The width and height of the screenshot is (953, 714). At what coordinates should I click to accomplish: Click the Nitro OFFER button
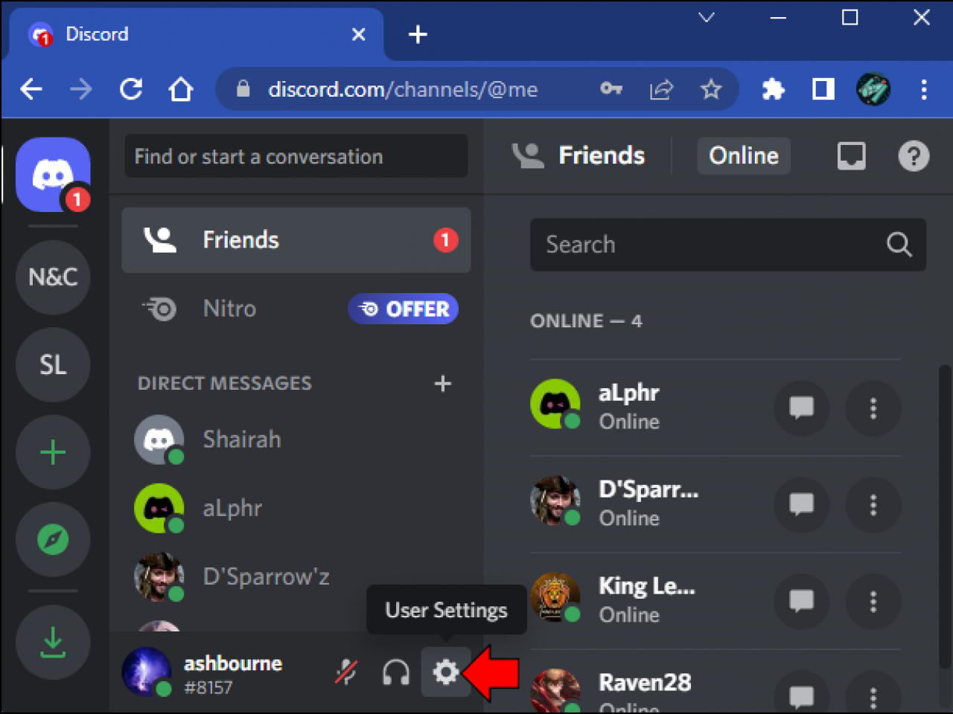point(403,309)
